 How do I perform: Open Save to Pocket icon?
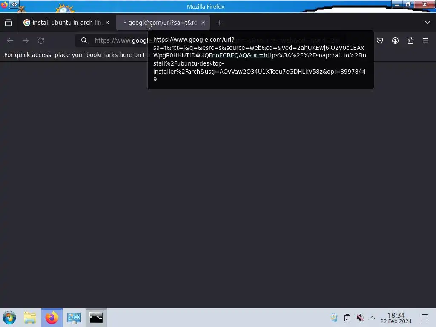point(380,40)
